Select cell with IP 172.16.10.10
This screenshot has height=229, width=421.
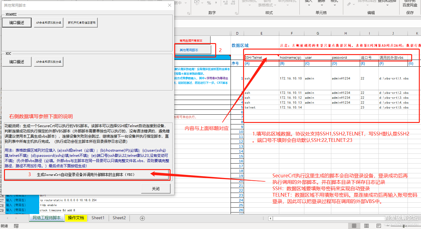pyautogui.click(x=291, y=78)
